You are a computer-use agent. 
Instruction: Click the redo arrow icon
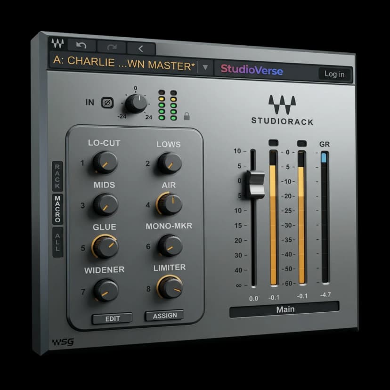pyautogui.click(x=112, y=47)
